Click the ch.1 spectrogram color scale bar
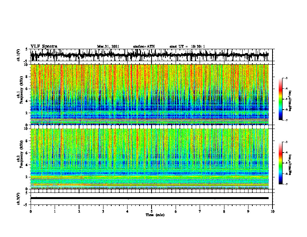The height and width of the screenshot is (237, 307). (x=280, y=99)
